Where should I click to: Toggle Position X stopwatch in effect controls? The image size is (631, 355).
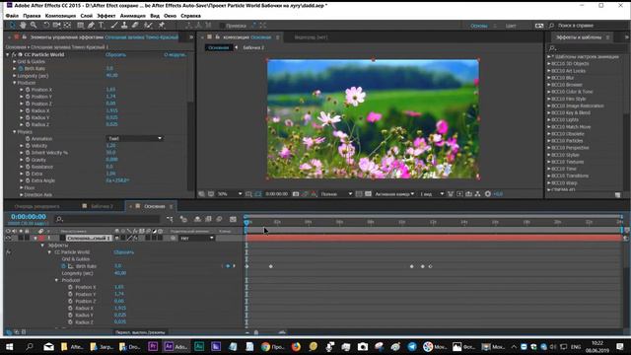28,90
